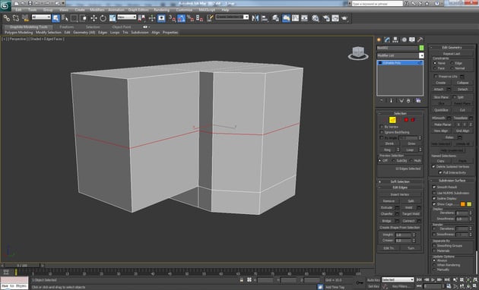The image size is (479, 290).
Task: Open the Graph Editors menu
Action: tap(138, 10)
